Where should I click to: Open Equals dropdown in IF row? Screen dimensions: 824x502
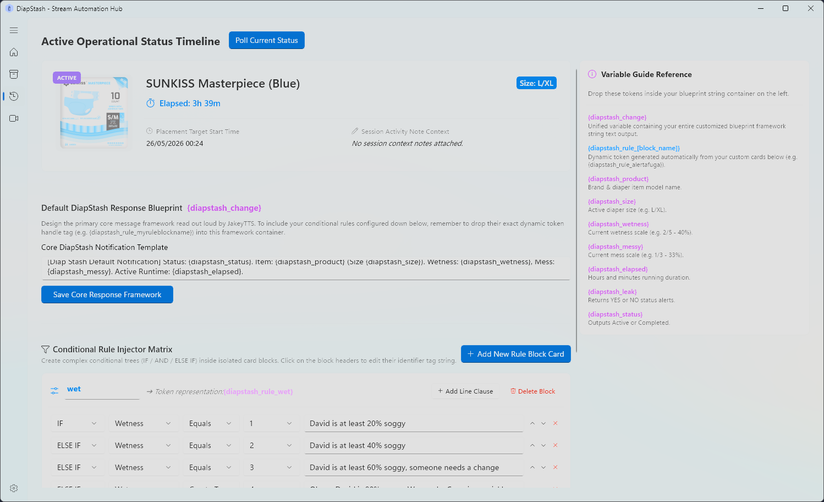point(211,423)
